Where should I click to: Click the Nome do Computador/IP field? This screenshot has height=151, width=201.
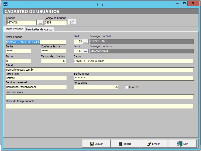click(100, 106)
